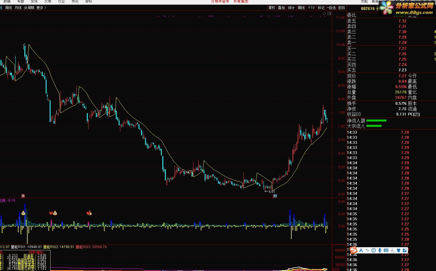Click 现价 value 7.27
This screenshot has height=271, width=436.
(402, 76)
